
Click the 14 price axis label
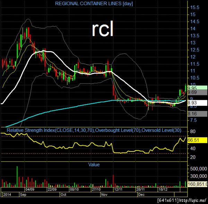(193, 29)
